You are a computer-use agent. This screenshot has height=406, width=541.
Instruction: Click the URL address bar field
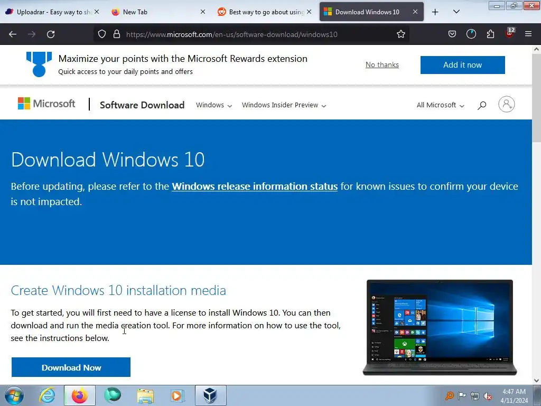coord(252,34)
